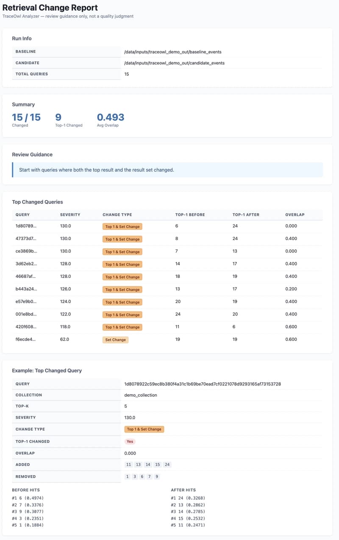Click the Set Change badge for f6ecde4...
The width and height of the screenshot is (339, 540).
click(x=116, y=340)
